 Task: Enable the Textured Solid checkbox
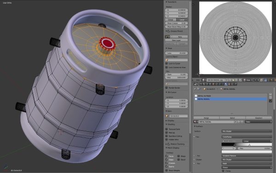pyautogui.click(x=167, y=129)
